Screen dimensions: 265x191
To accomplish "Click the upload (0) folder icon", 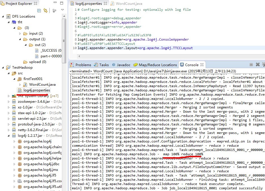I will [25, 62].
